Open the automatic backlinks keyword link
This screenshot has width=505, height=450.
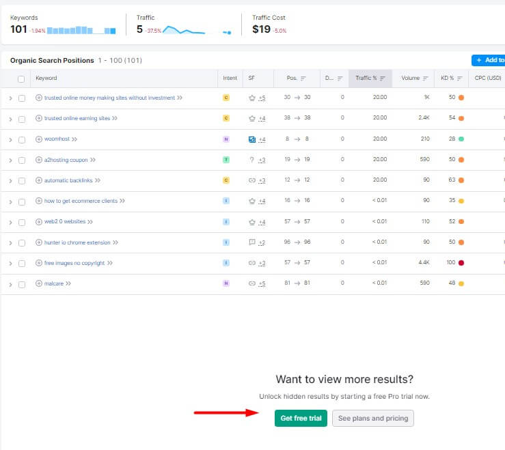click(68, 180)
